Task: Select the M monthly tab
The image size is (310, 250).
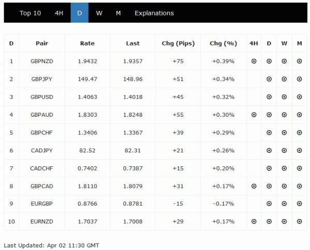Action: pyautogui.click(x=118, y=13)
